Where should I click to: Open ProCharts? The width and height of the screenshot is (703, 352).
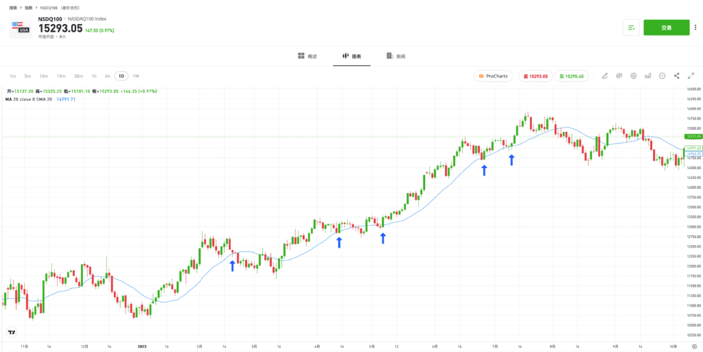(x=493, y=76)
